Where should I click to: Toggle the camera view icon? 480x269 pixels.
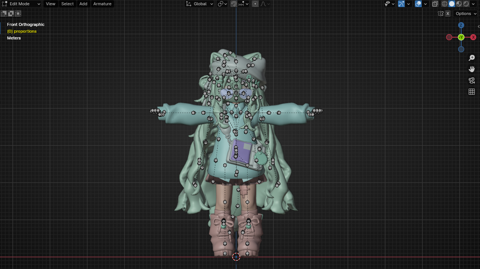coord(472,80)
